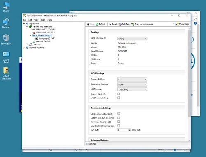The image size is (206, 157).
Task: Open the Tools menu
Action: (43, 20)
